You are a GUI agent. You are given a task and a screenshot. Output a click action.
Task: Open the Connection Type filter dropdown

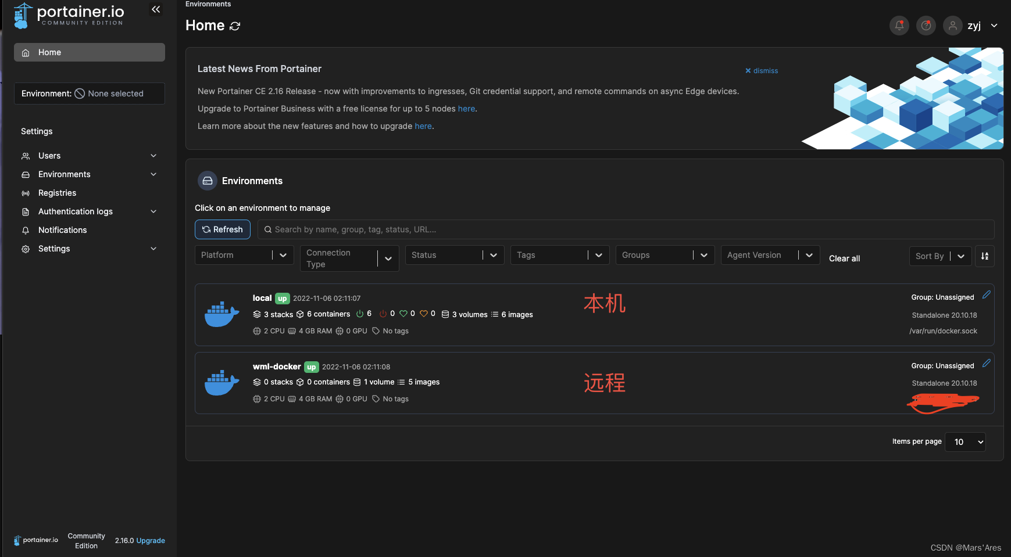click(349, 258)
